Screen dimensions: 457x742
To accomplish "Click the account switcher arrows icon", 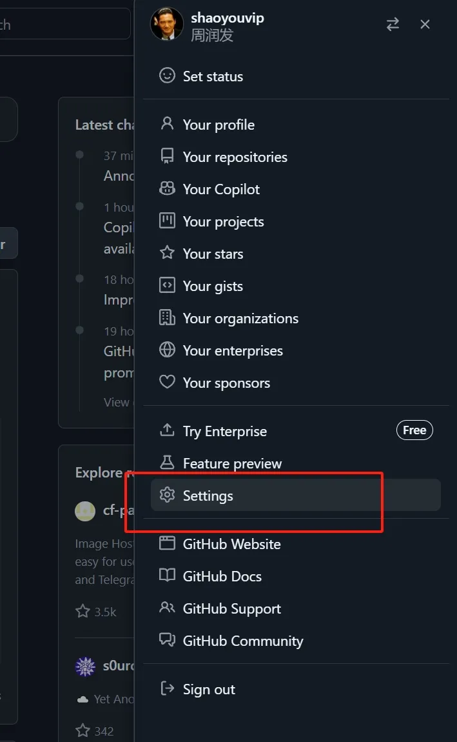I will [x=393, y=25].
